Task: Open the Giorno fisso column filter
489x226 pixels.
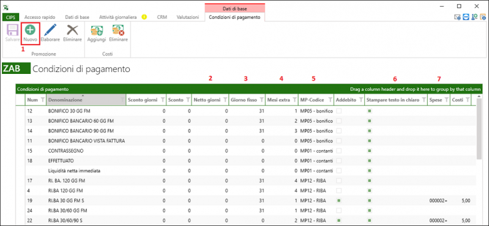Action: point(261,100)
